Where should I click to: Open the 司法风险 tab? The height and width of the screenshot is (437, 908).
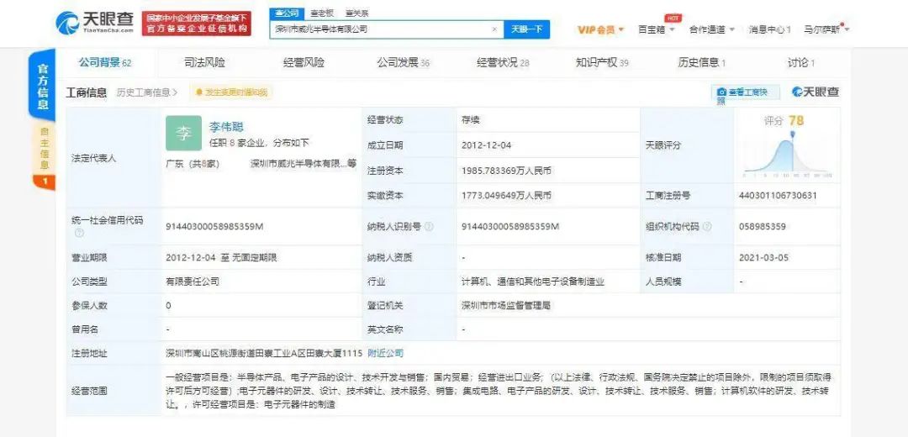coord(204,62)
